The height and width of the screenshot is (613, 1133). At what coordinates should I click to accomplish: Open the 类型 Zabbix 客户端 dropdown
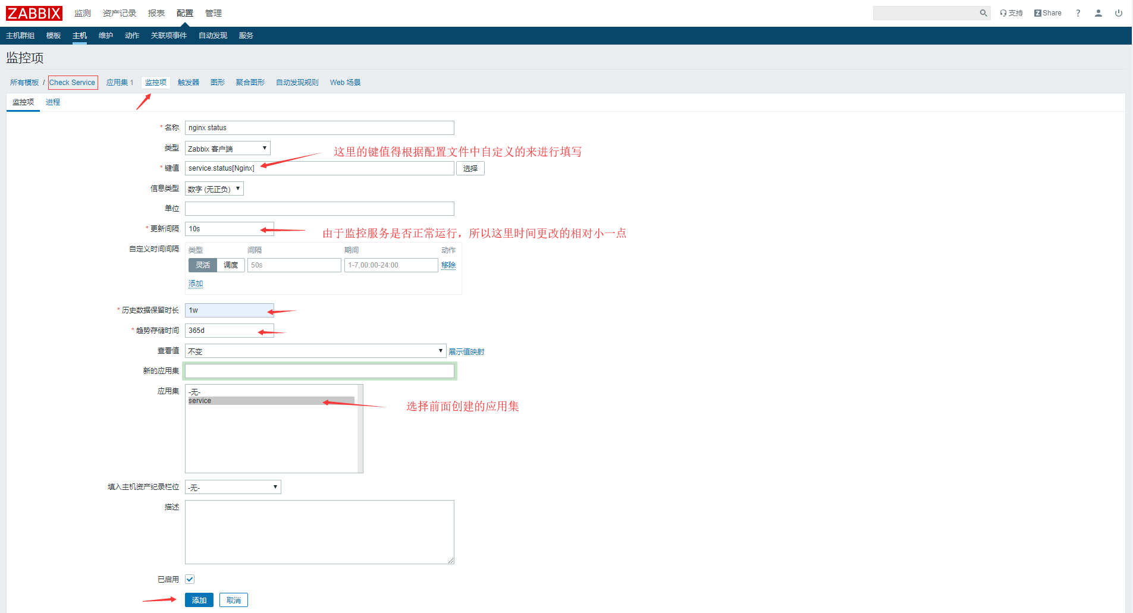[227, 149]
